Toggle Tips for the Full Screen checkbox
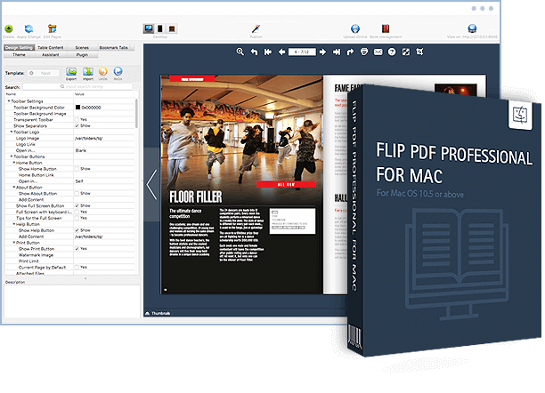 point(77,218)
